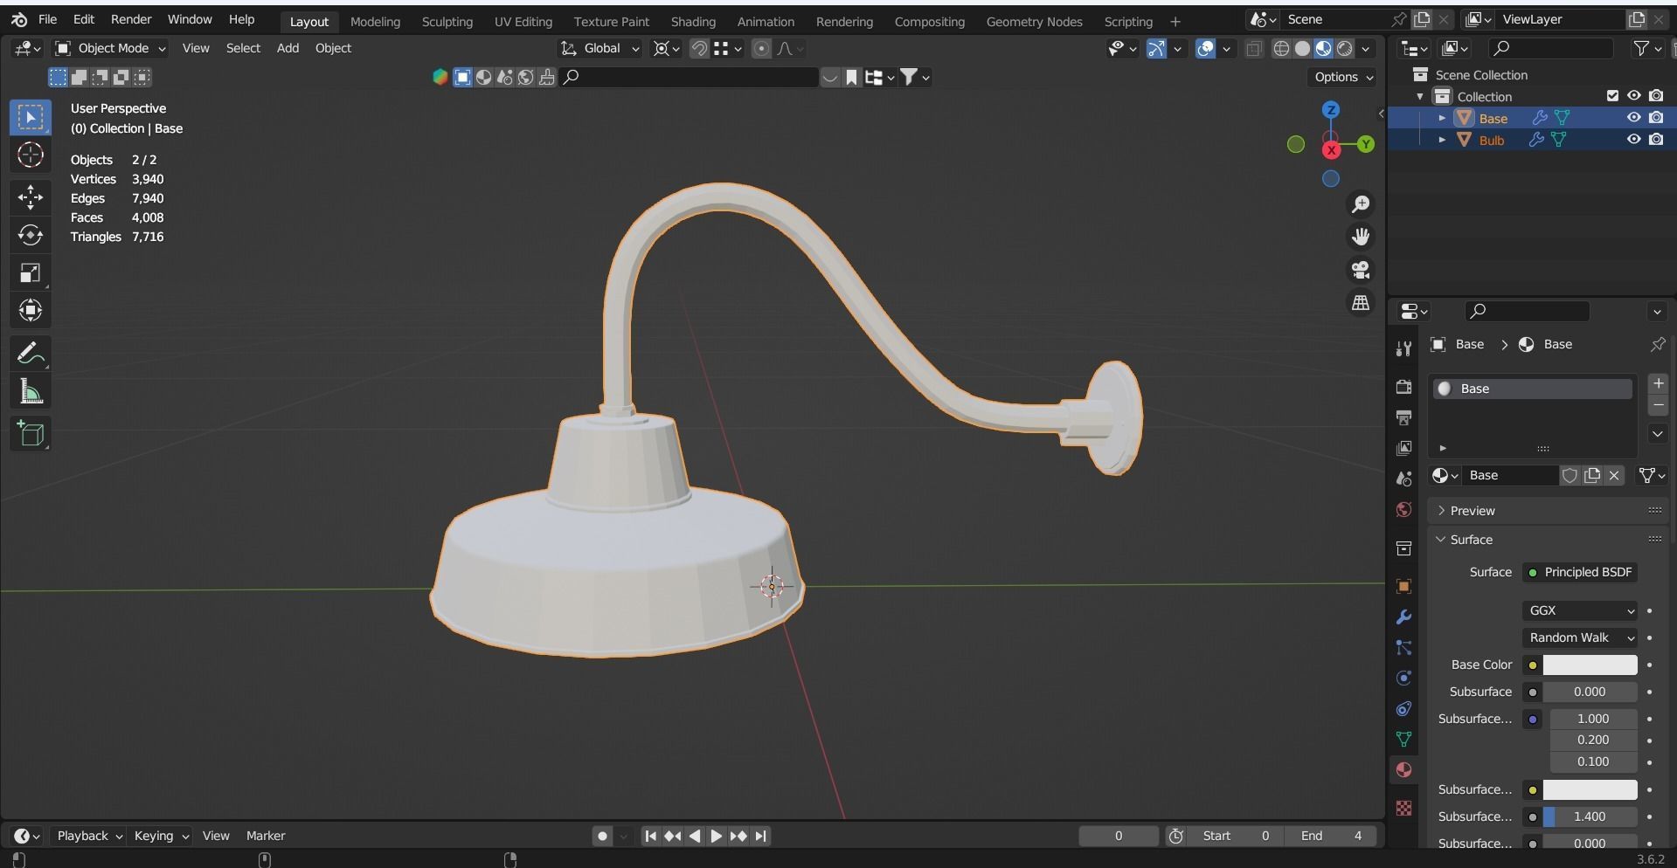The image size is (1677, 868).
Task: Select the Annotate tool
Action: point(31,354)
